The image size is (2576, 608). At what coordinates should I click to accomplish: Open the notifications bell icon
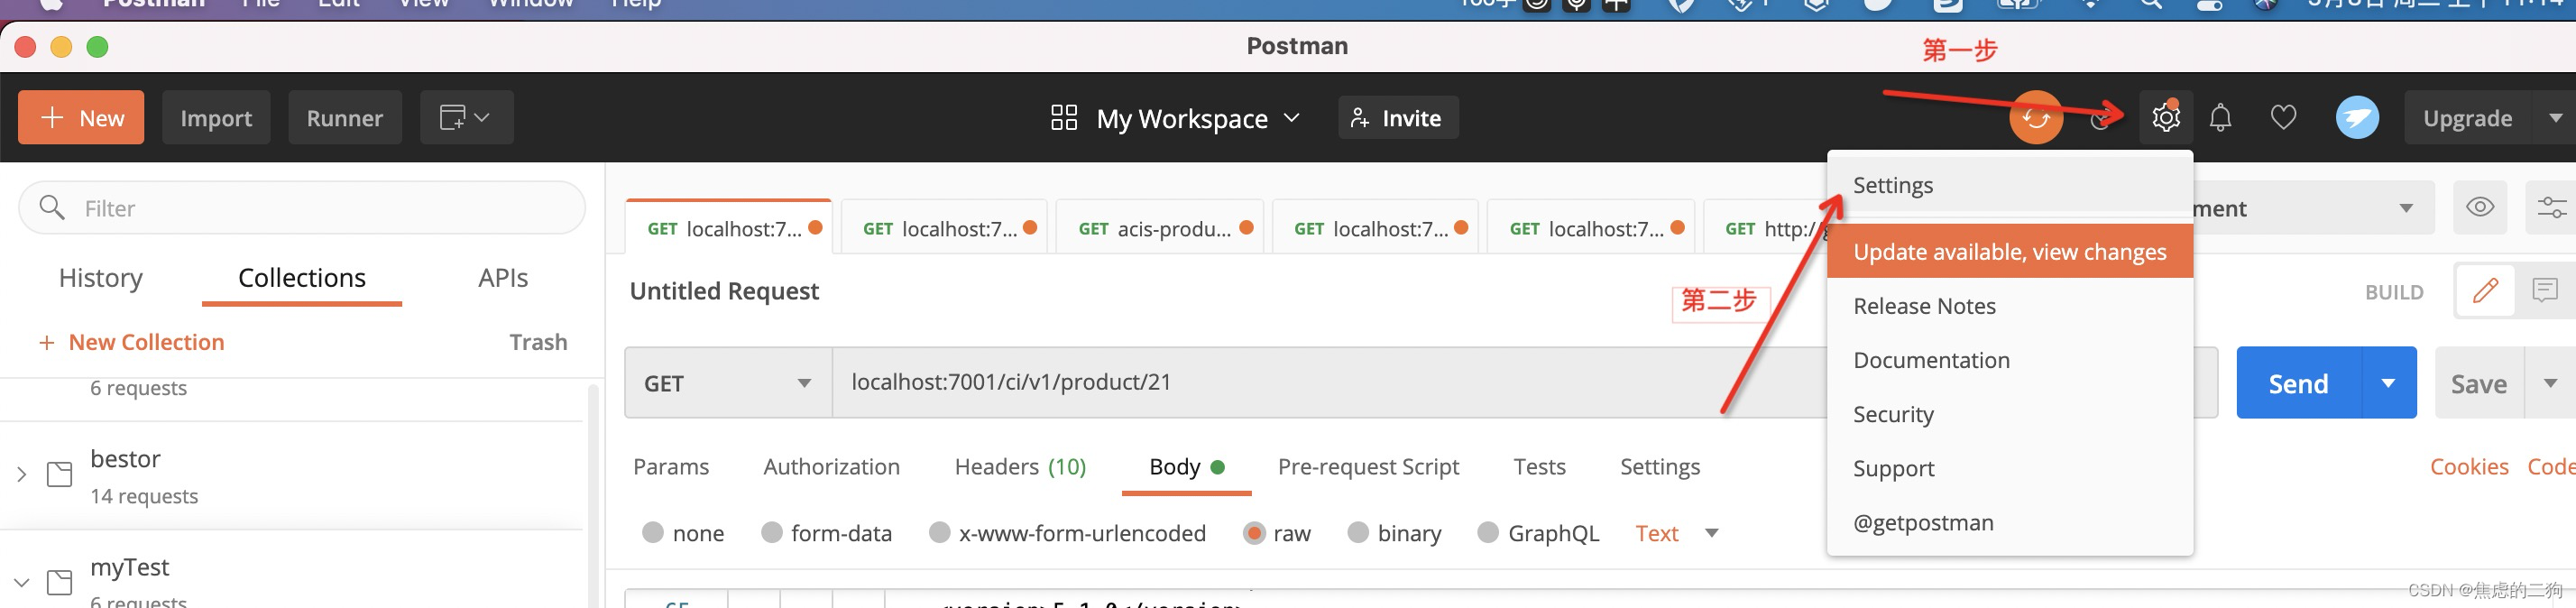tap(2220, 118)
